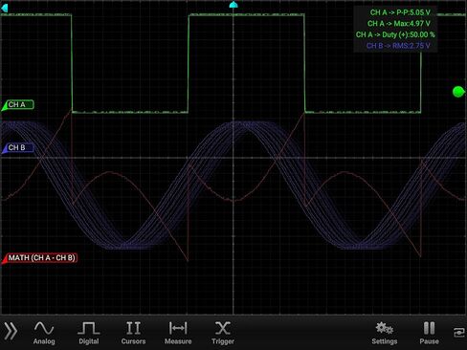Select the CH A Duty (+) measurement
The width and height of the screenshot is (467, 350).
click(395, 34)
